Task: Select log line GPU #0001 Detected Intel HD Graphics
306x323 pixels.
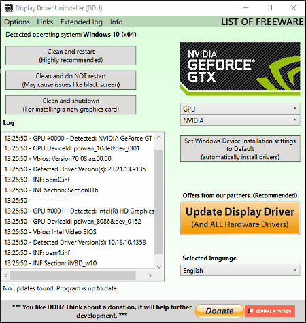Action: pyautogui.click(x=80, y=211)
